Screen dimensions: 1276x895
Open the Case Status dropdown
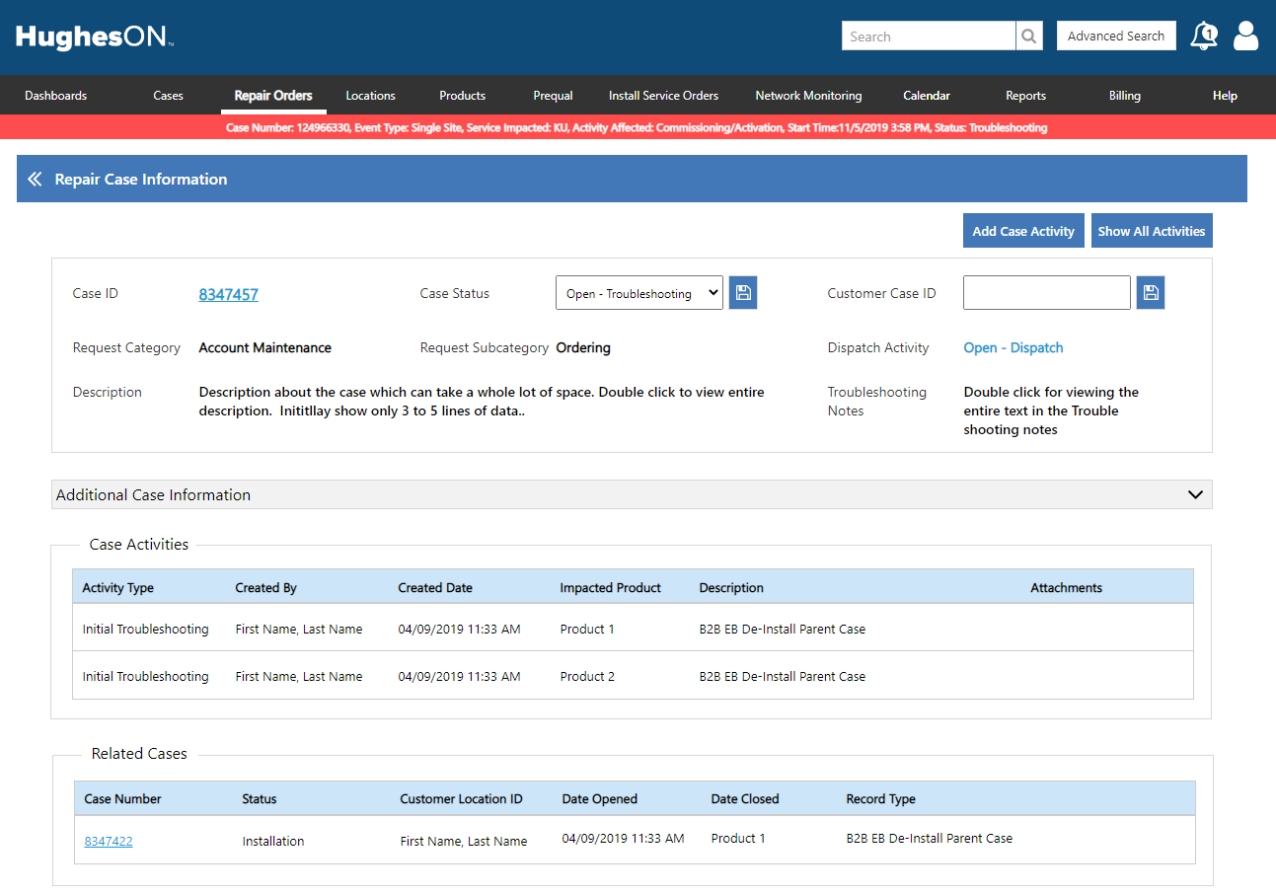638,293
